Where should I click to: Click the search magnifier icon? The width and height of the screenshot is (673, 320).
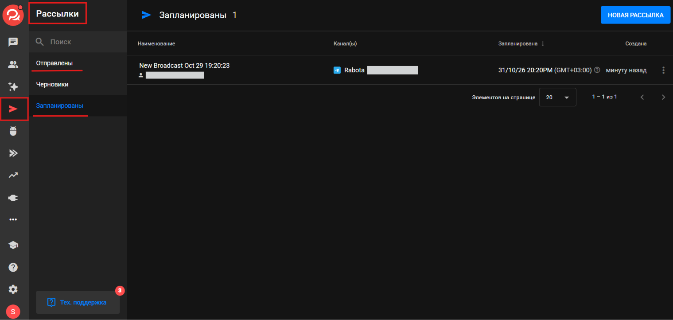(x=40, y=42)
